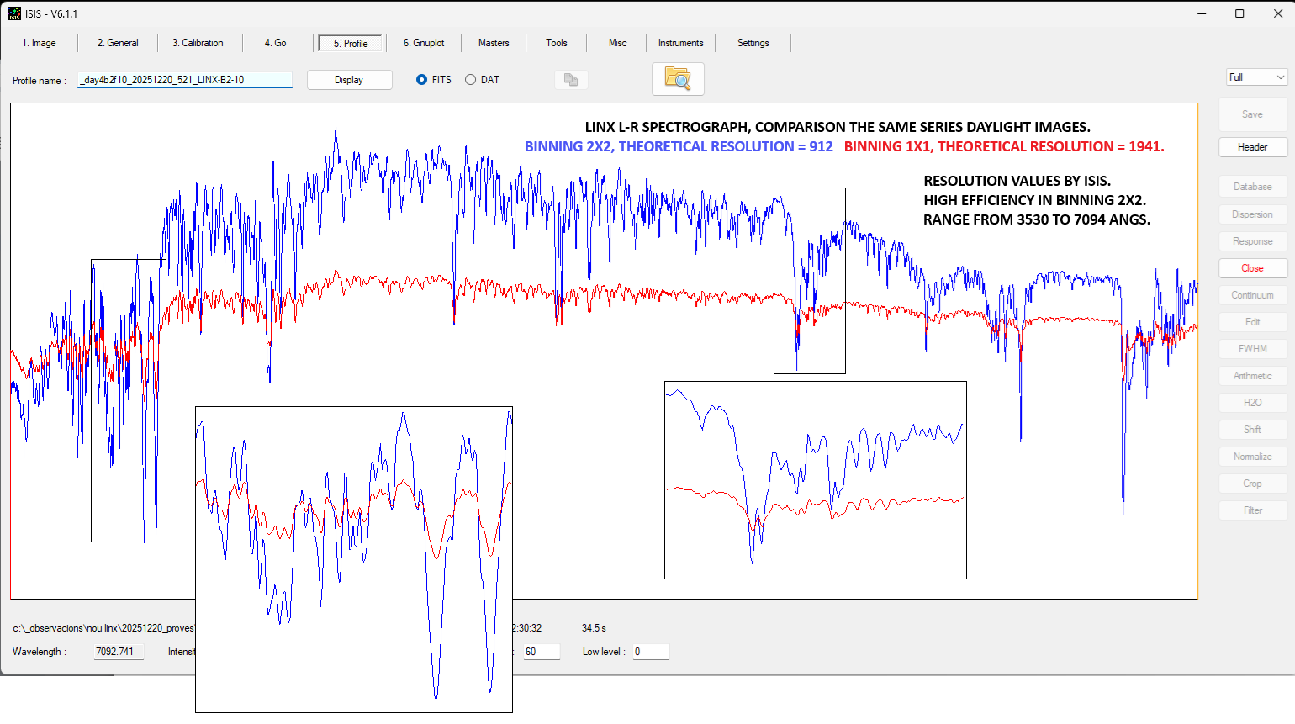This screenshot has width=1295, height=724.
Task: Select the DAT format radio button
Action: (x=471, y=80)
